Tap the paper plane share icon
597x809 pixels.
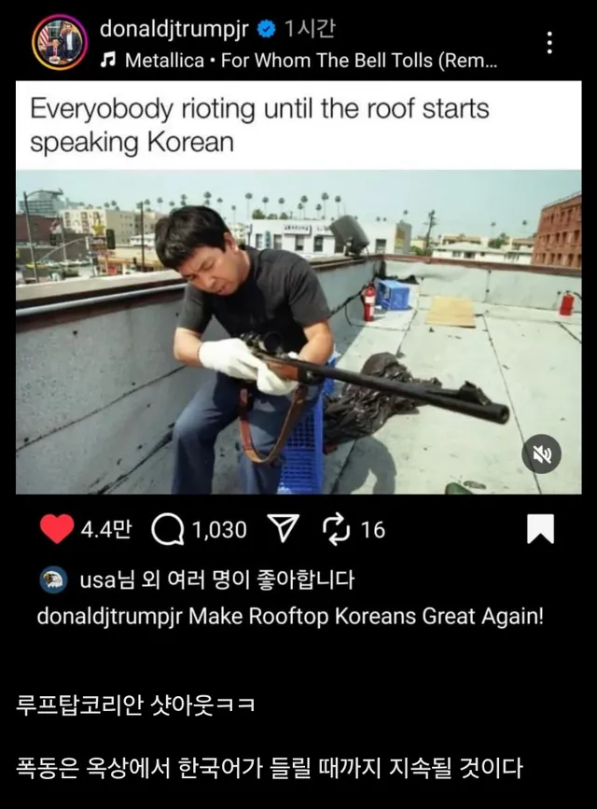click(284, 529)
